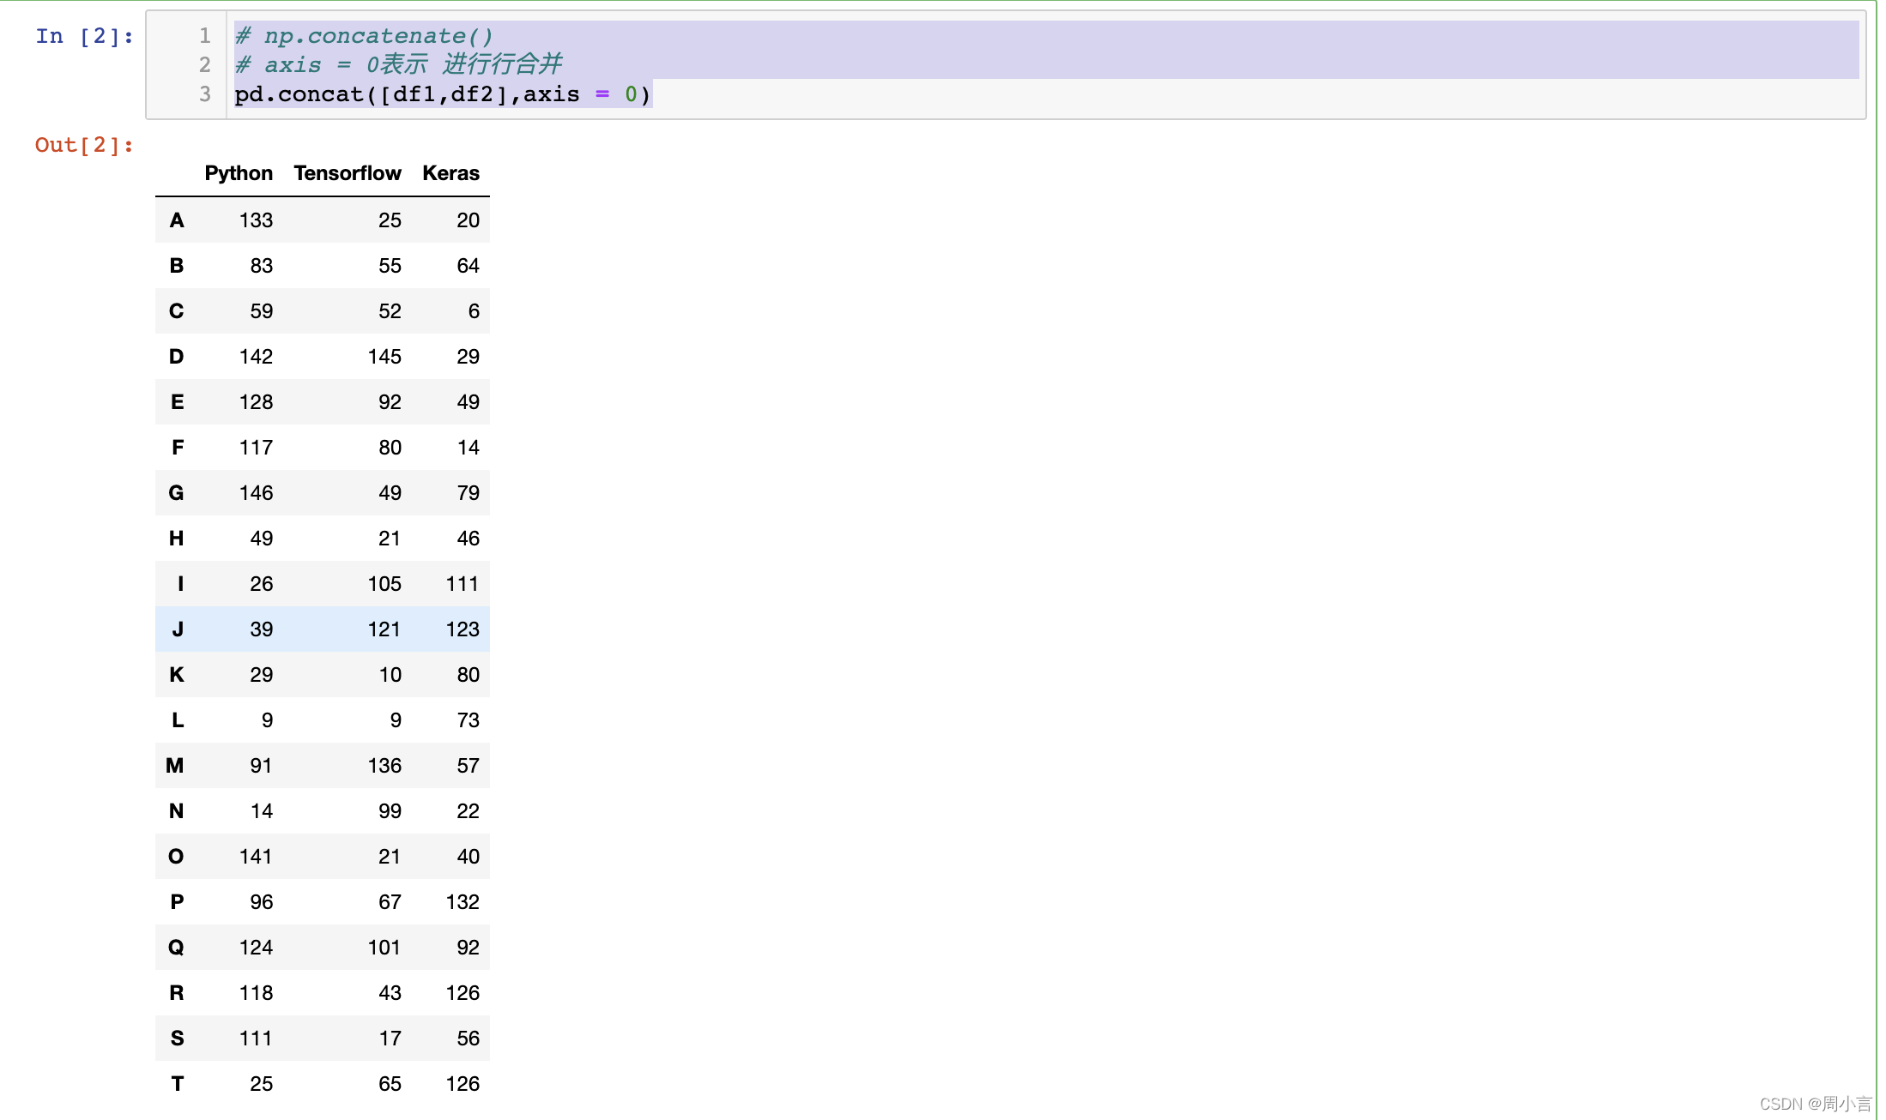Click Keras value 6 in row C
This screenshot has width=1886, height=1120.
(x=474, y=311)
